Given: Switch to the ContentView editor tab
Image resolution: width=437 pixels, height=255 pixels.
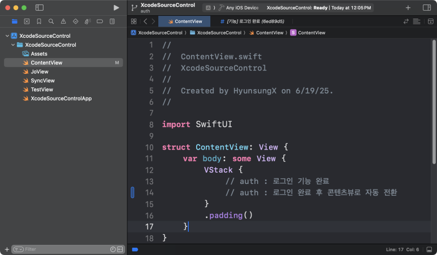Looking at the screenshot, I should pyautogui.click(x=184, y=21).
